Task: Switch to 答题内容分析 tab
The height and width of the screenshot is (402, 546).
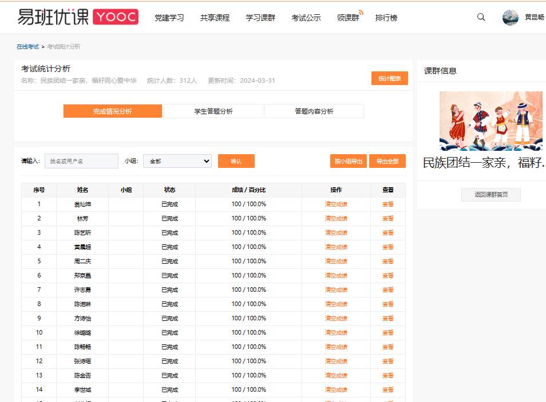Action: 314,111
